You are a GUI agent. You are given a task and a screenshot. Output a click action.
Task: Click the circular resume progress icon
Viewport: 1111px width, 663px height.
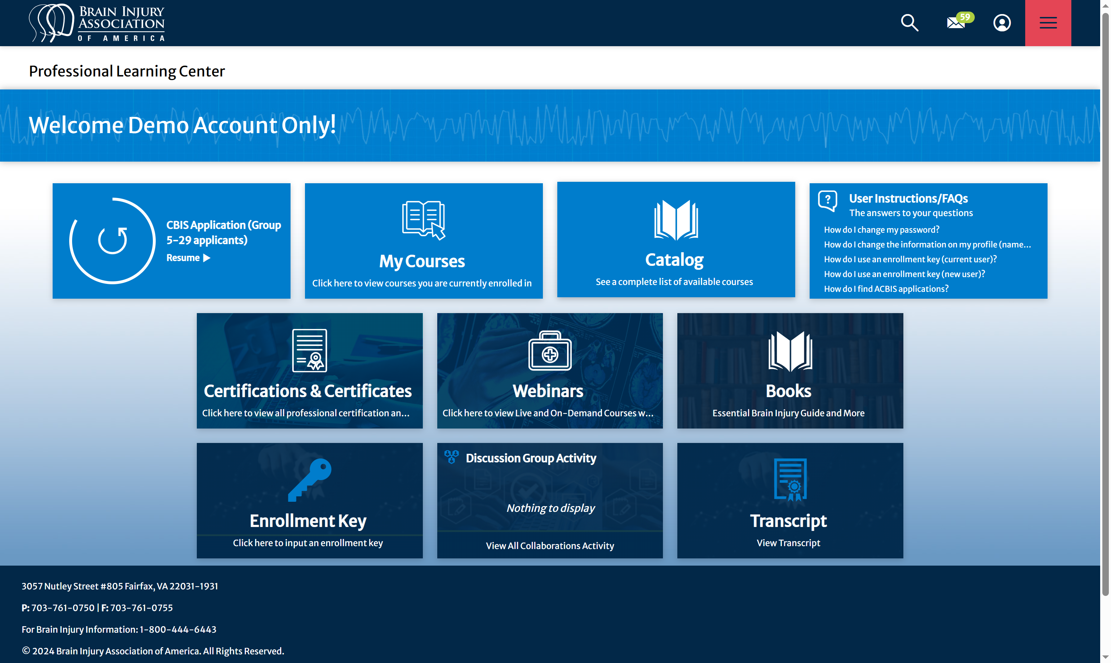point(112,240)
